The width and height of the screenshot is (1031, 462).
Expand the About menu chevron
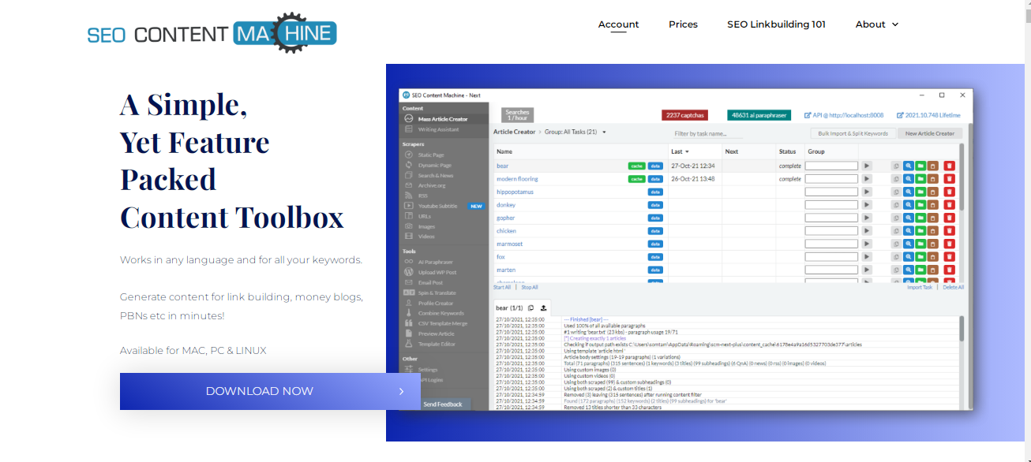click(x=895, y=24)
